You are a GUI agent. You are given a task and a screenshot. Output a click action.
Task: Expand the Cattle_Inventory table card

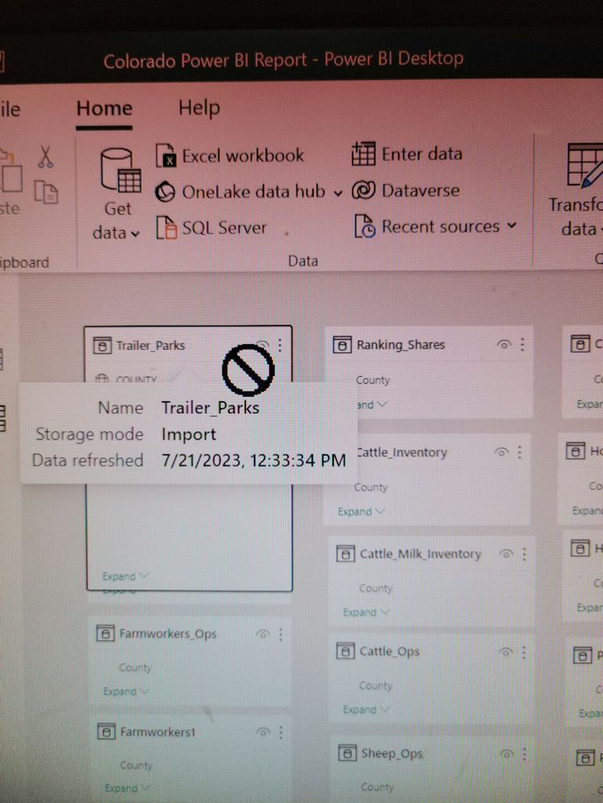[361, 512]
